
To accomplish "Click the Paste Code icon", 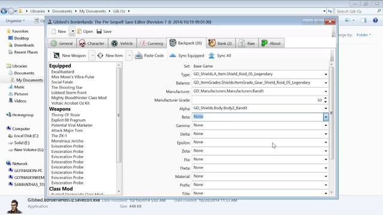I will (x=139, y=56).
